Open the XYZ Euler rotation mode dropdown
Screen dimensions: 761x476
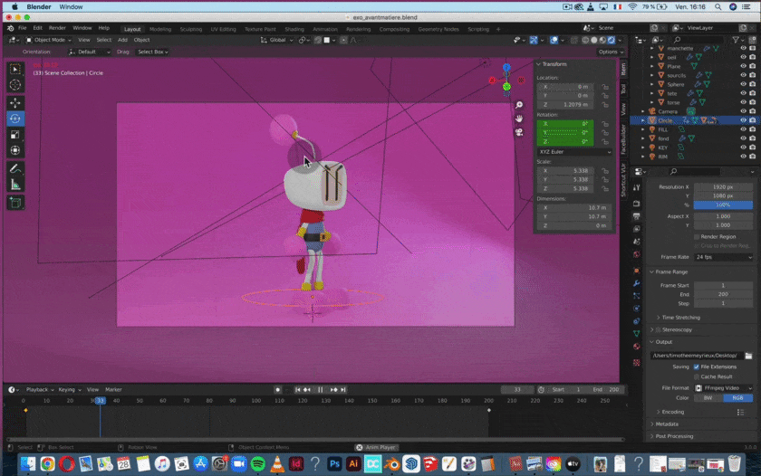point(574,152)
